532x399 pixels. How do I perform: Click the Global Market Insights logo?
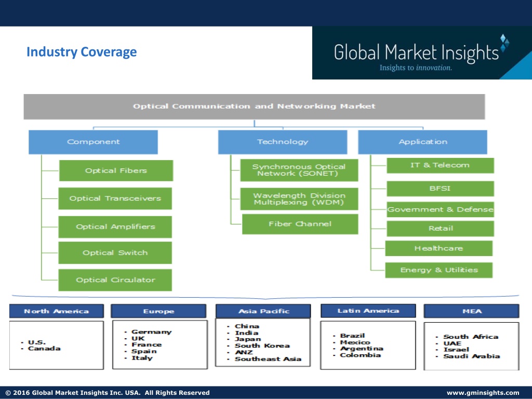click(x=422, y=53)
